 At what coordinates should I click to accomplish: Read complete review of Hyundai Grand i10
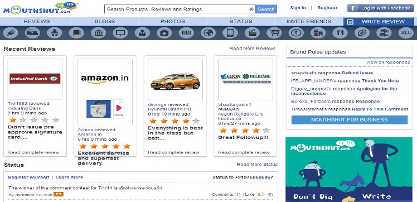click(174, 152)
